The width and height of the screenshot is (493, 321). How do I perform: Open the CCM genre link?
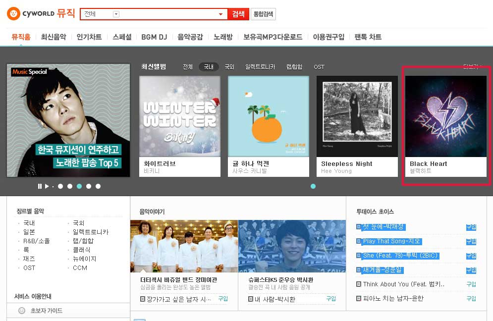80,268
